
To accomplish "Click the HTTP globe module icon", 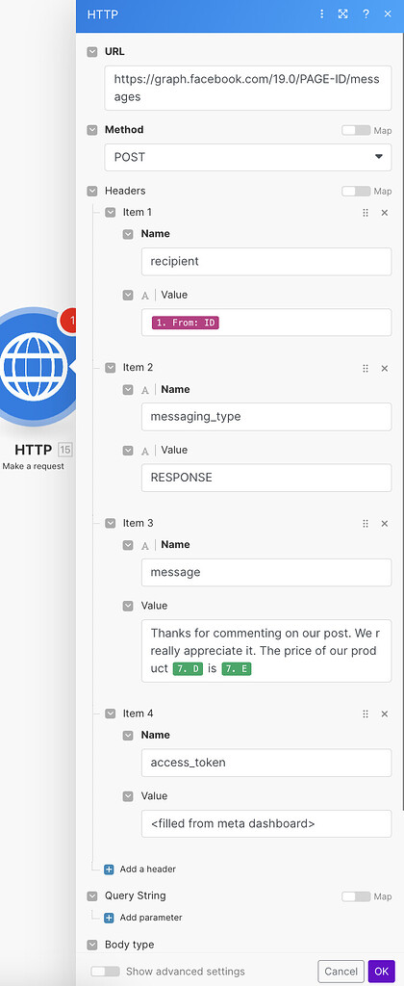I will [x=36, y=367].
